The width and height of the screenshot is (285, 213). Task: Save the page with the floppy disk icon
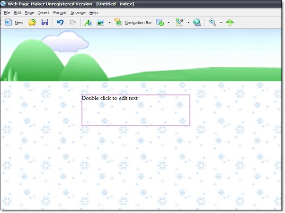45,22
